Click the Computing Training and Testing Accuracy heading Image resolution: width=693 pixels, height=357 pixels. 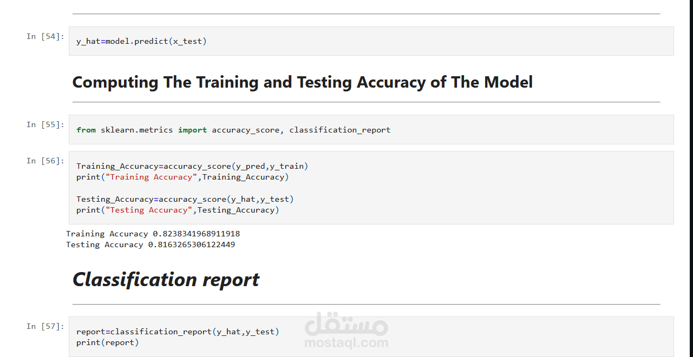[x=303, y=82]
